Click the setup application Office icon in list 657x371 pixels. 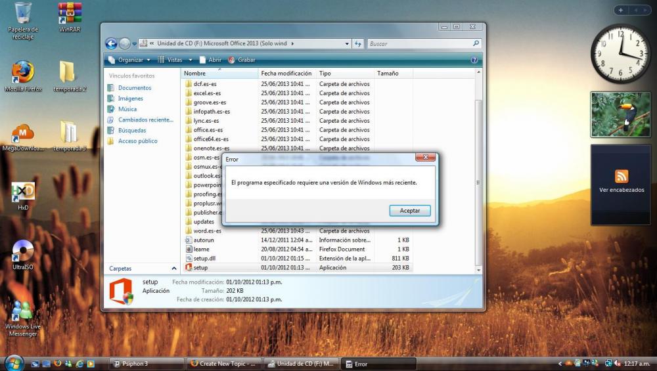pyautogui.click(x=189, y=267)
